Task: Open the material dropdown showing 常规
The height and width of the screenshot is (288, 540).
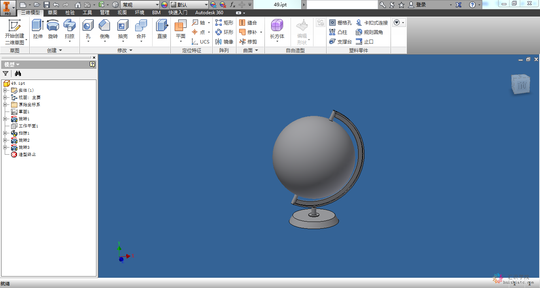Action: (x=140, y=5)
